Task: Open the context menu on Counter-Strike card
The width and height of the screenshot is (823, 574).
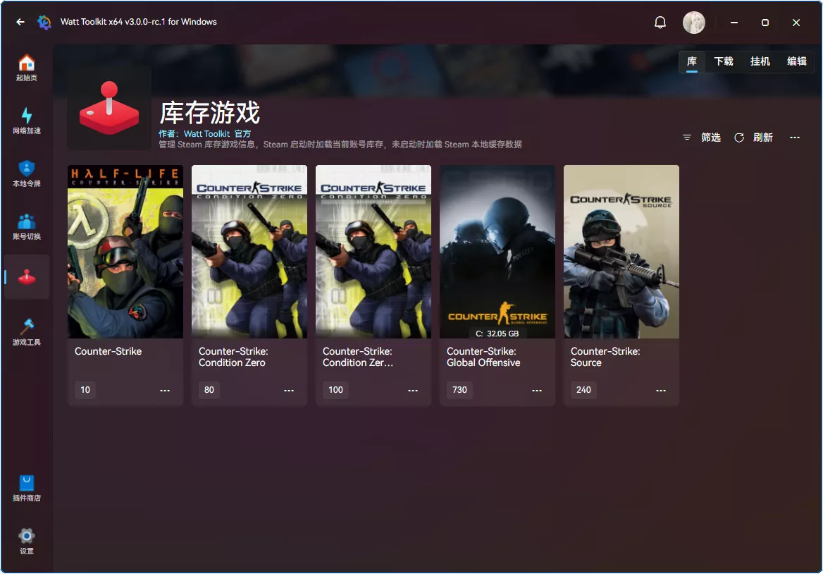Action: 164,390
